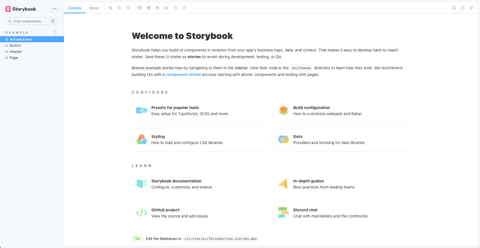Click the EXAMPLE sidebar section label
Image resolution: width=480 pixels, height=248 pixels.
[x=17, y=33]
